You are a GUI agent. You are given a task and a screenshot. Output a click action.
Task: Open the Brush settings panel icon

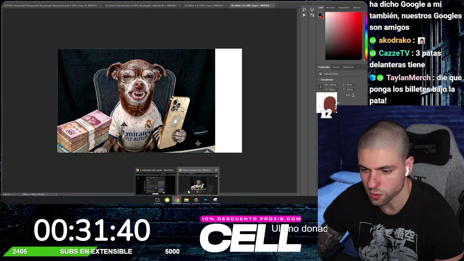click(312, 9)
